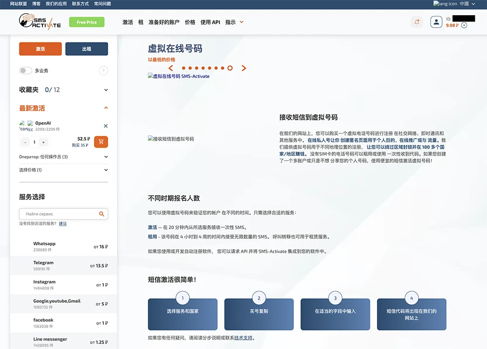This screenshot has height=349, width=487.
Task: Click the green Free Price button
Action: (x=87, y=22)
